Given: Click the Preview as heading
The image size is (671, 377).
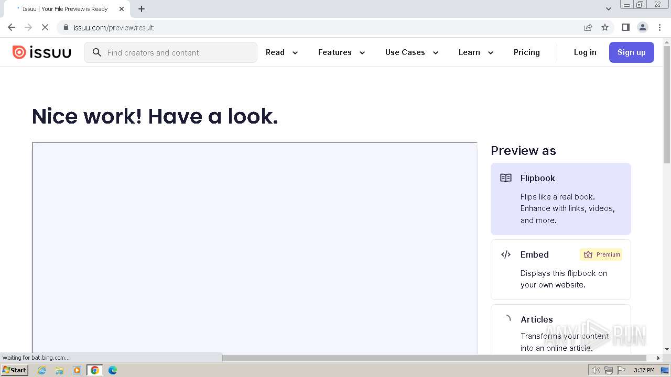Looking at the screenshot, I should point(523,151).
